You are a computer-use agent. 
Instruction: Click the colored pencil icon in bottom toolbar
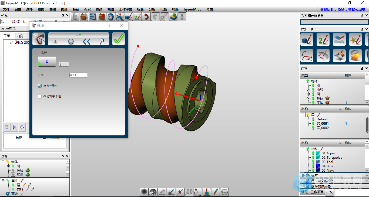coord(216,192)
